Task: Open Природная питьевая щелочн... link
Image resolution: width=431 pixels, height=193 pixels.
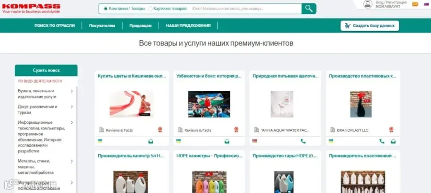Action: 285,76
